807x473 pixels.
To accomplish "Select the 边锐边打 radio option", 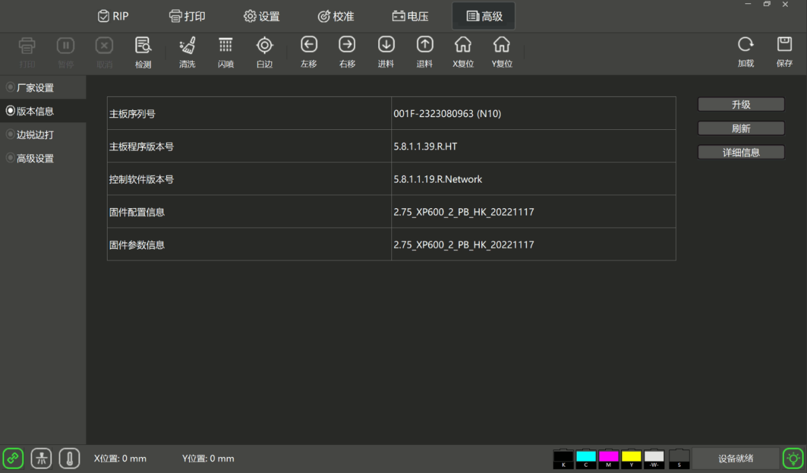I will click(30, 135).
